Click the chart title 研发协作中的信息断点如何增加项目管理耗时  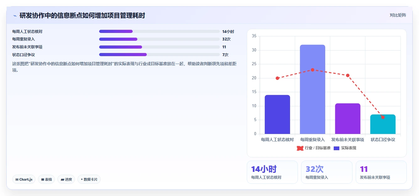coord(82,15)
